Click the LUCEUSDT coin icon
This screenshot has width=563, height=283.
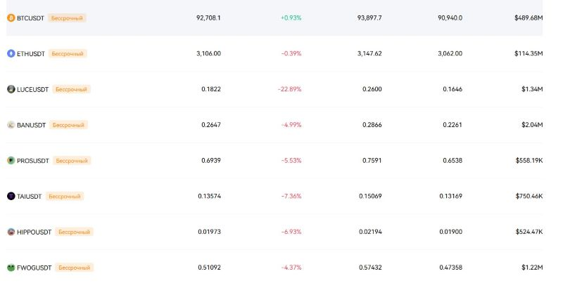click(11, 89)
